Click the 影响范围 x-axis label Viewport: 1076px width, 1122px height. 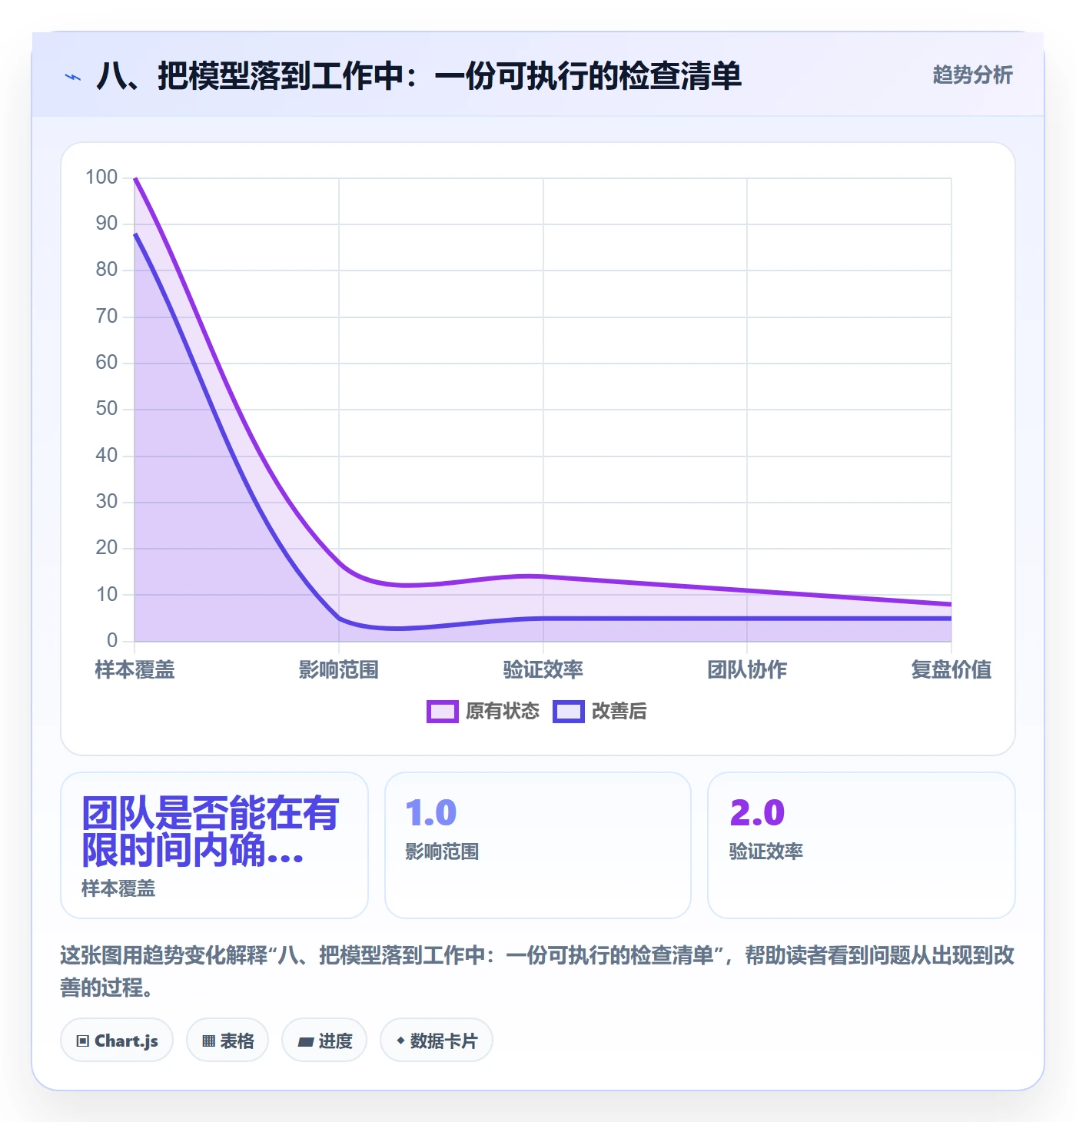[339, 669]
